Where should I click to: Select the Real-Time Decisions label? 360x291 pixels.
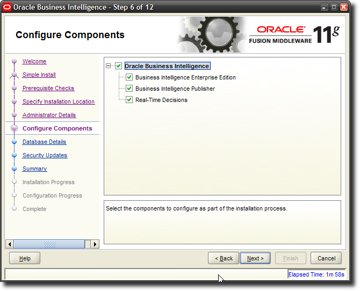pos(161,100)
